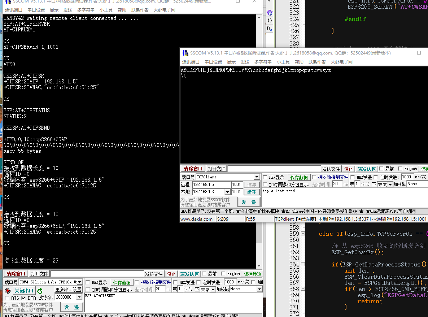Click the zero-with-arrow icon on vertical toolbar
Screen dimensions: 428x317
click(270, 29)
